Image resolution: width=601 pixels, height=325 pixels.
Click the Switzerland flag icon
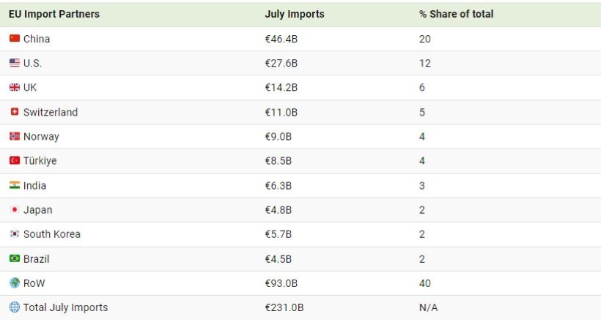tap(15, 112)
